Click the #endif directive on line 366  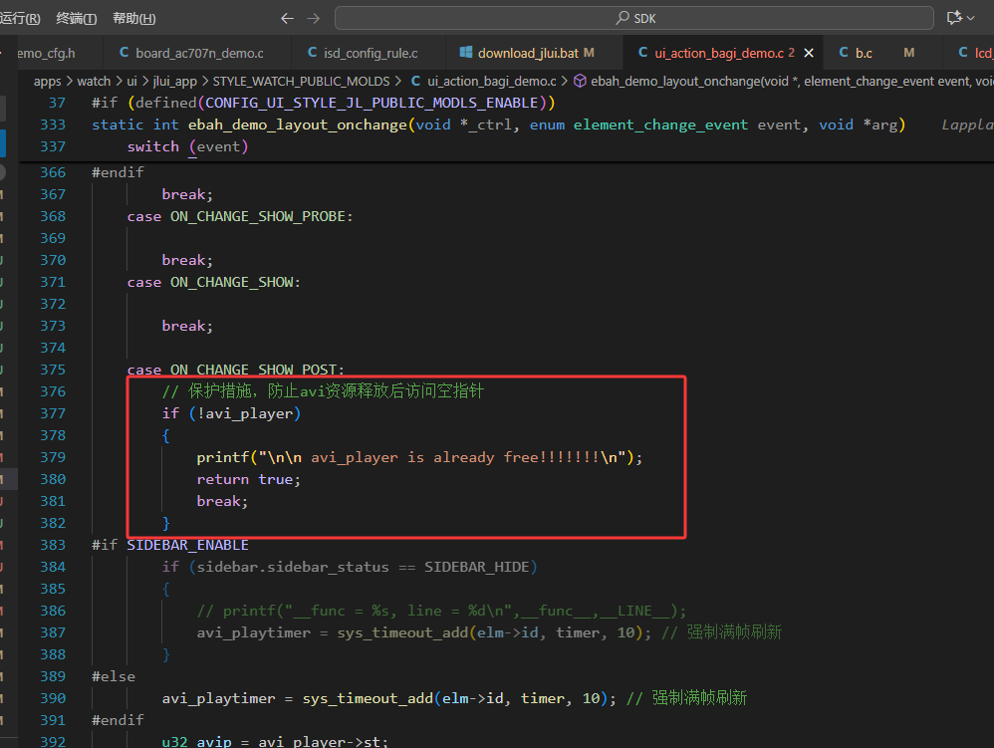click(x=118, y=172)
